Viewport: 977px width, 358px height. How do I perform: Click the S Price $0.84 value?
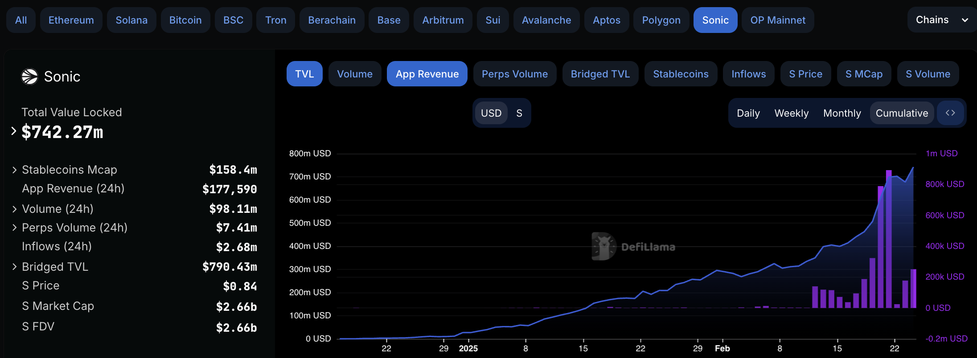click(240, 286)
